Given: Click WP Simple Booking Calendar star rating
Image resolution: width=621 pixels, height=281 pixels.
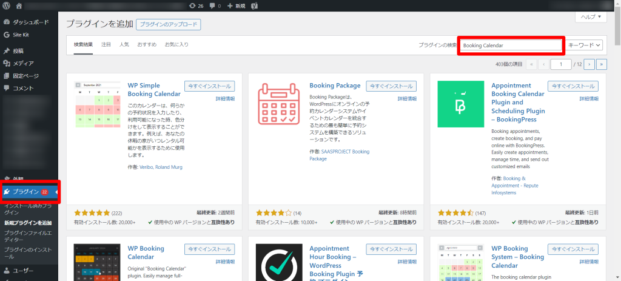Looking at the screenshot, I should pos(92,213).
